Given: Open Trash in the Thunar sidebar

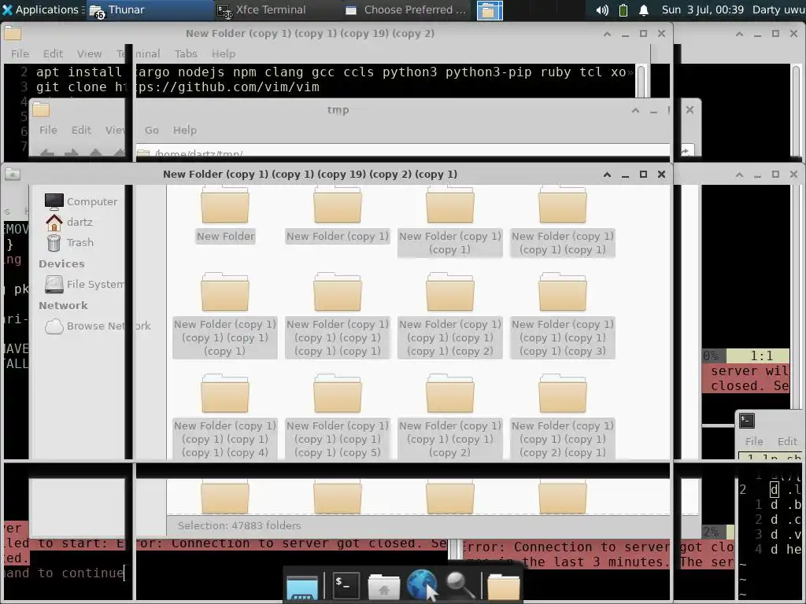Looking at the screenshot, I should 69,242.
